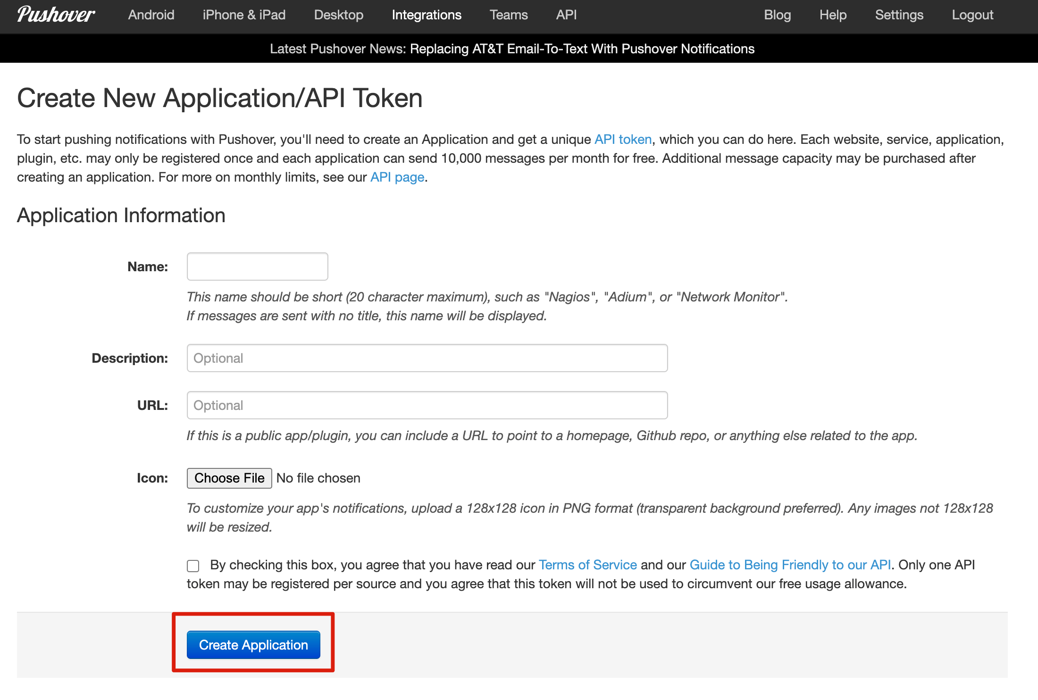Click the 'Create New Application/API Token' heading
Screen dimensions: 1038x700
click(x=220, y=98)
